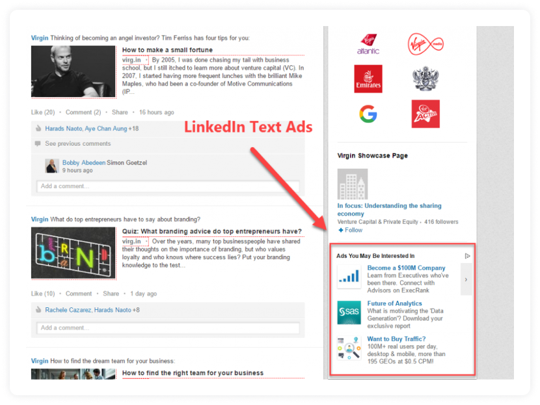This screenshot has height=405, width=540.
Task: Click the red Emirates logo
Action: tap(368, 79)
